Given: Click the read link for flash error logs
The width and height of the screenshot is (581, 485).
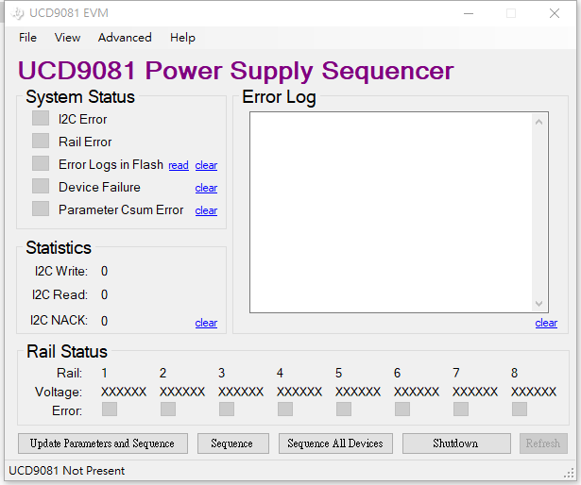Looking at the screenshot, I should [x=179, y=165].
